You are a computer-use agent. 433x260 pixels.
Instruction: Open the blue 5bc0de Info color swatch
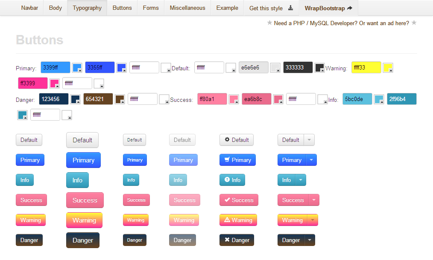[379, 99]
